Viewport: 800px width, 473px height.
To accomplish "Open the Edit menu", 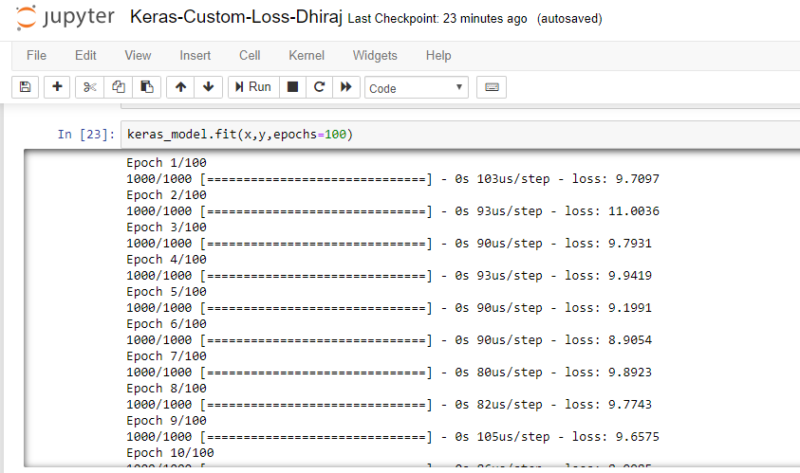I will (85, 56).
